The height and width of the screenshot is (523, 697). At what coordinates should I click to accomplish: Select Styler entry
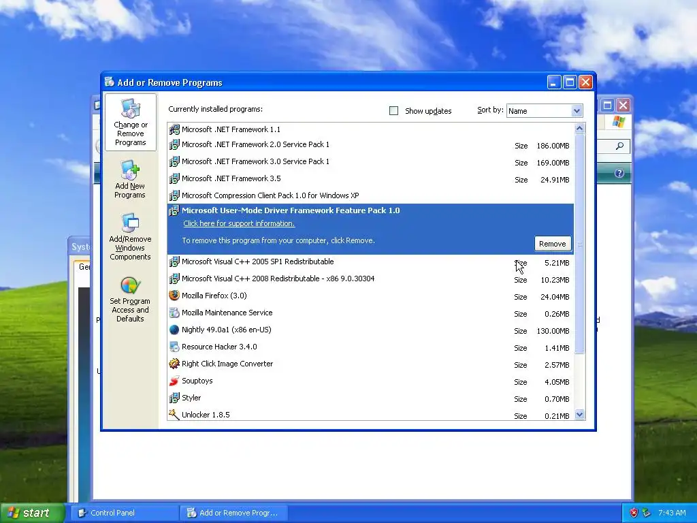(x=371, y=398)
